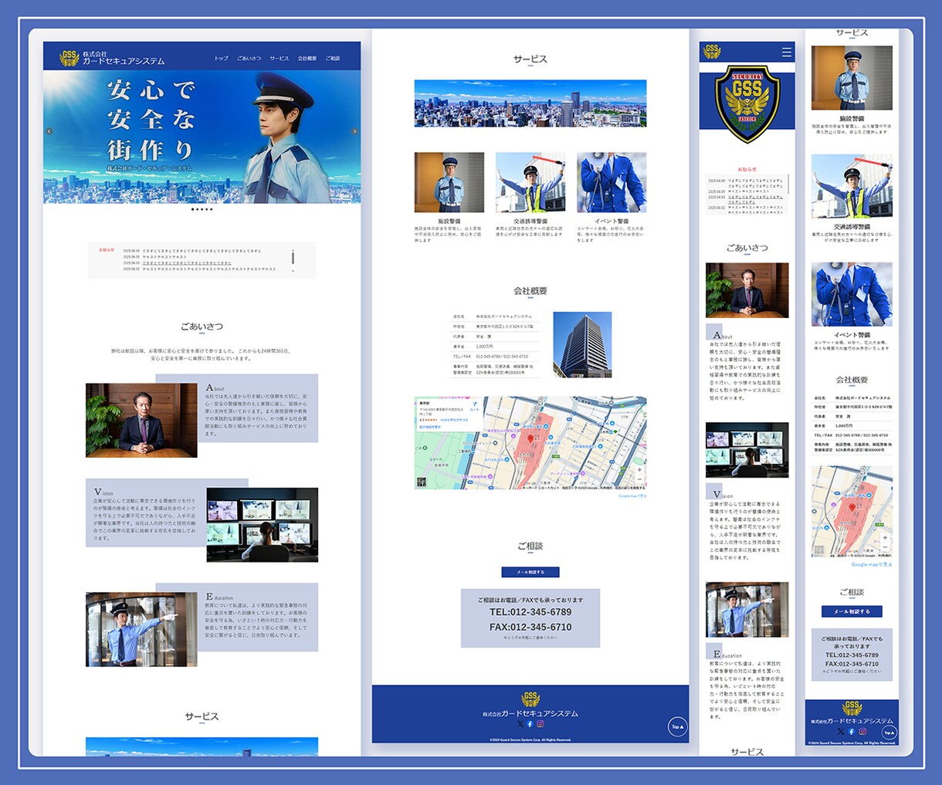Image resolution: width=942 pixels, height=785 pixels.
Task: Open the Facebook icon in the mobile footer
Action: coord(851,731)
